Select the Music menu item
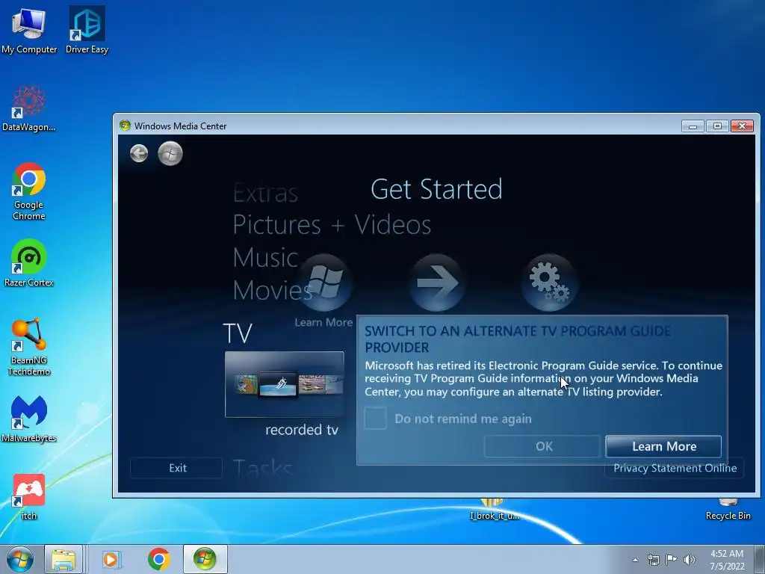 click(265, 257)
